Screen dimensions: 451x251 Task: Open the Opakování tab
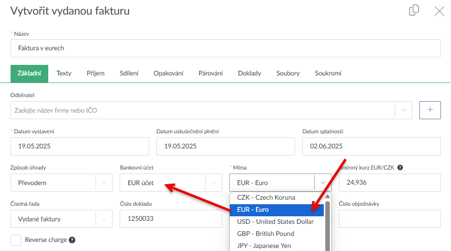tap(168, 73)
